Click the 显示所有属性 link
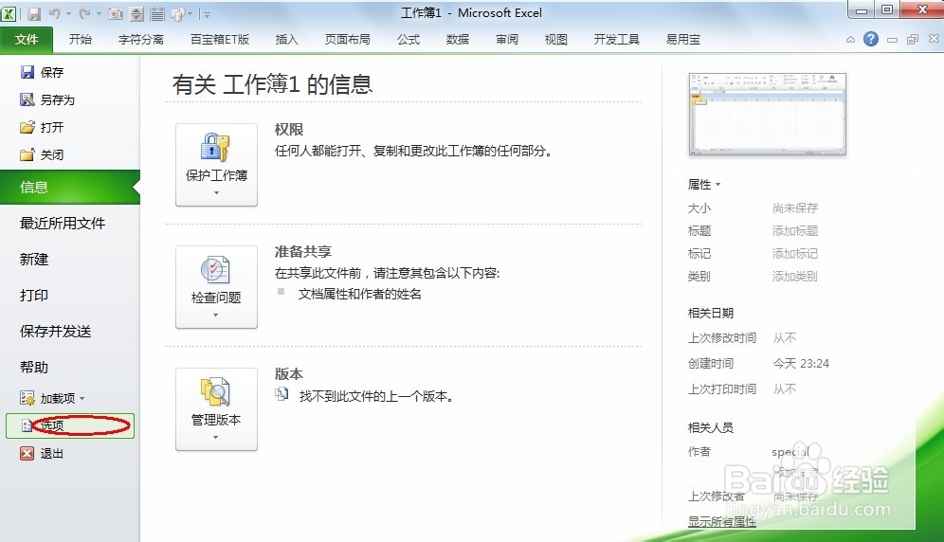 click(722, 521)
